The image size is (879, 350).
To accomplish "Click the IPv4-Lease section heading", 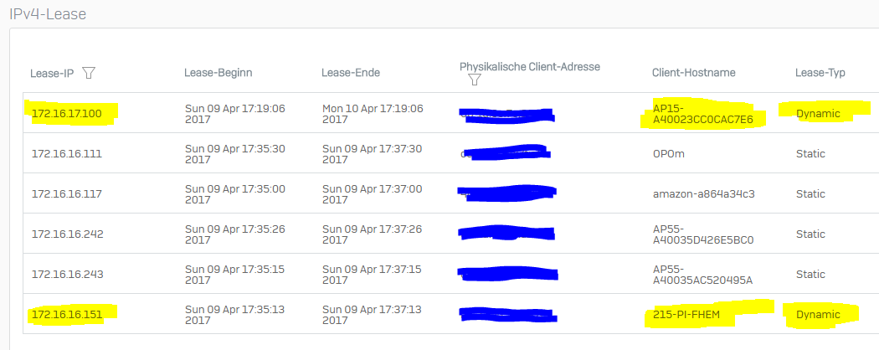I will [48, 14].
